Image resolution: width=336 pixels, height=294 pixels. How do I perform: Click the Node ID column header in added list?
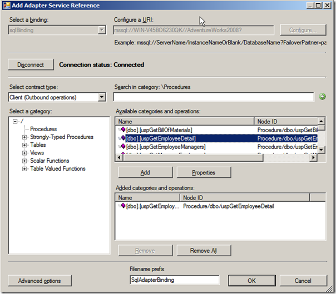point(245,197)
